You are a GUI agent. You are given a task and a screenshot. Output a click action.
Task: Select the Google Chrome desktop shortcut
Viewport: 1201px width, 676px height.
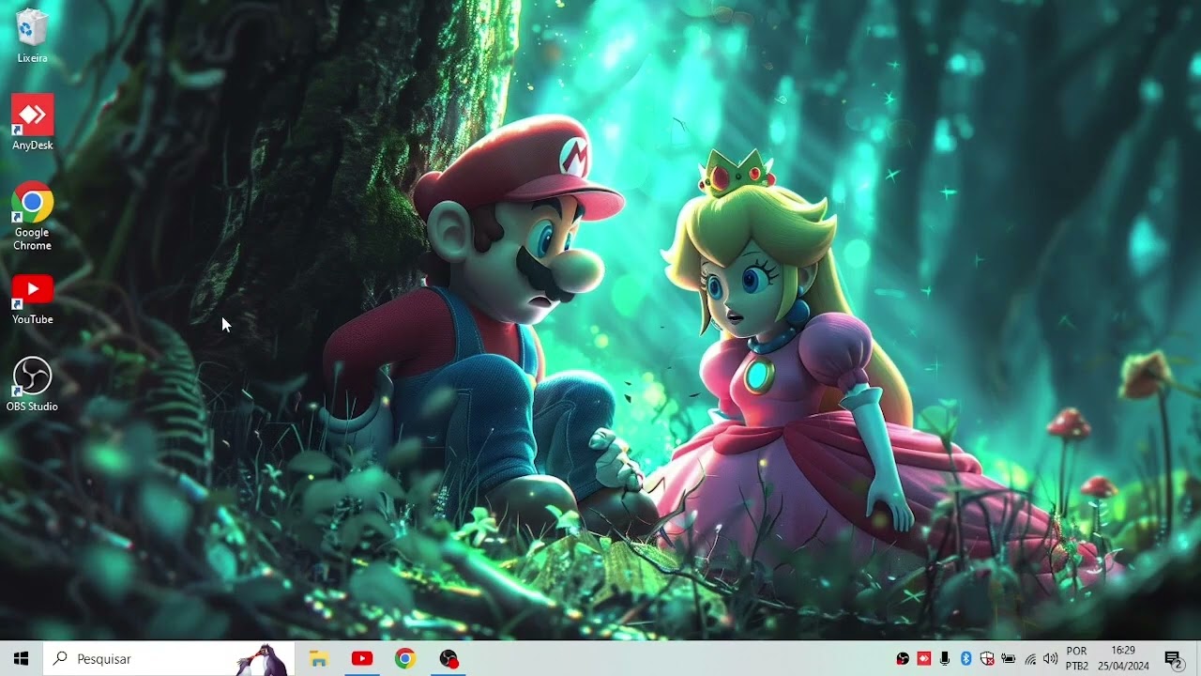[32, 216]
